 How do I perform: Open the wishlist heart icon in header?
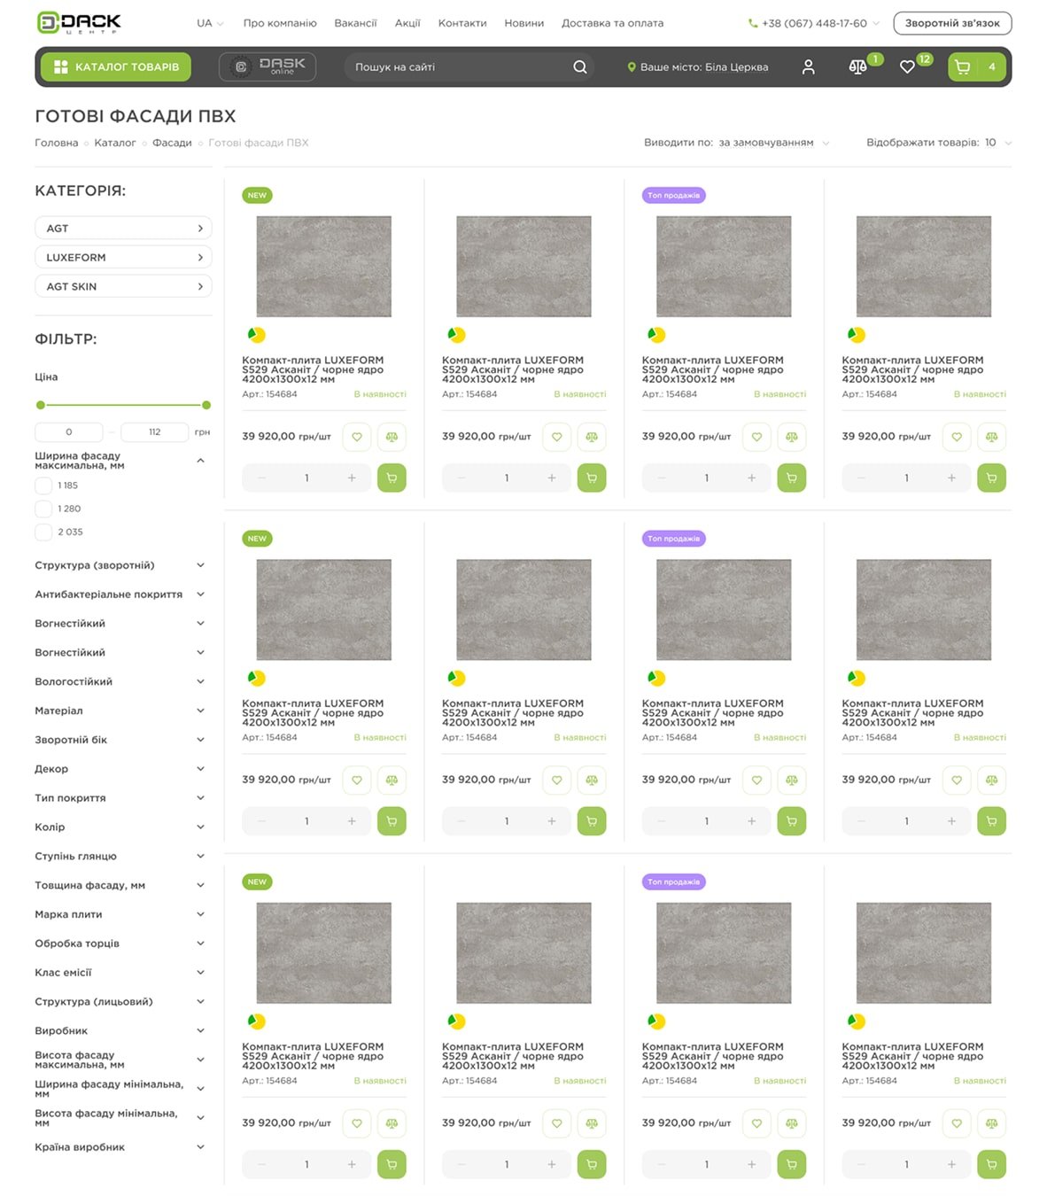point(907,67)
